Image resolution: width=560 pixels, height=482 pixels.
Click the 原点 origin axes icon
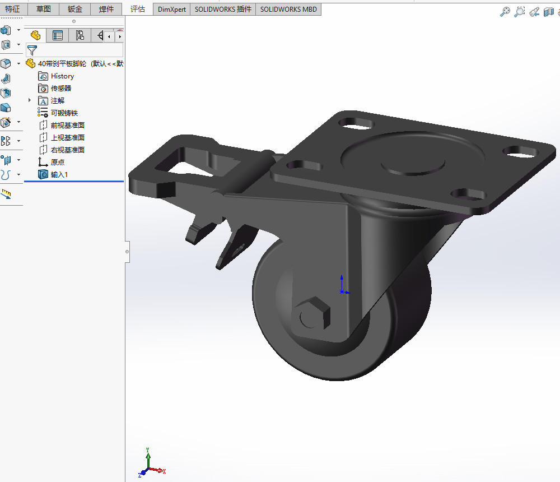(x=43, y=162)
